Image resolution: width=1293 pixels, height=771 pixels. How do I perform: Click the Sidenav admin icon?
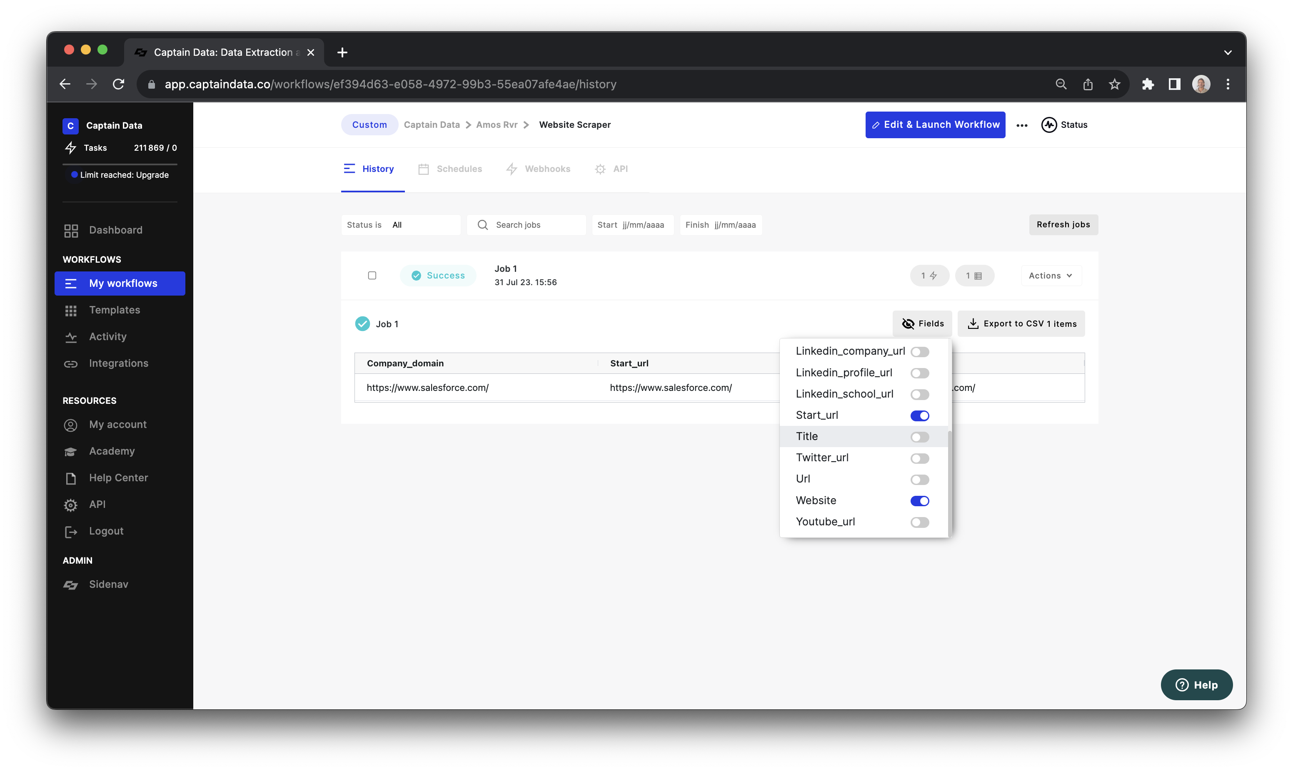pyautogui.click(x=71, y=585)
